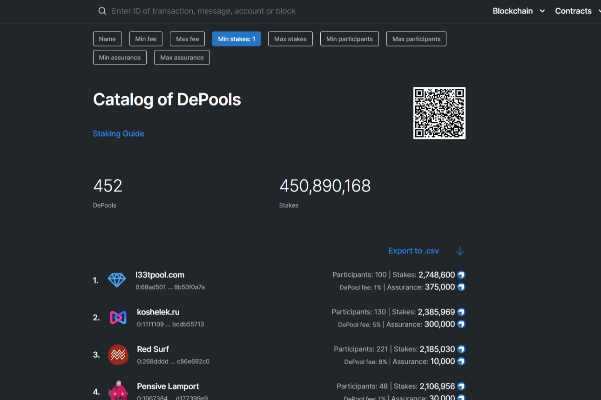Export the DePools list to .csv
Viewport: 601px width, 400px height.
[413, 250]
